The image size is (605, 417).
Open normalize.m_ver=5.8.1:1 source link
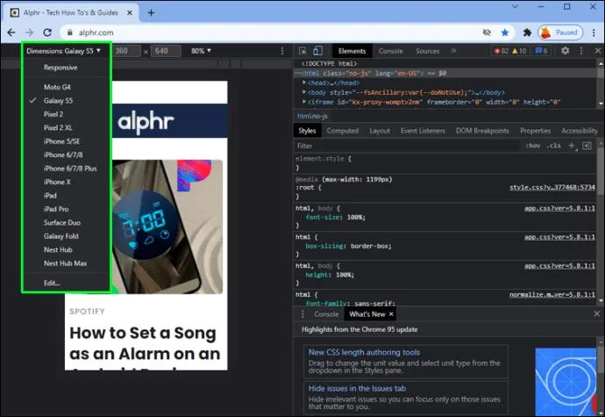coord(552,294)
